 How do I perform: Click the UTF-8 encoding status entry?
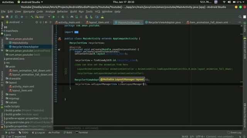point(200,136)
